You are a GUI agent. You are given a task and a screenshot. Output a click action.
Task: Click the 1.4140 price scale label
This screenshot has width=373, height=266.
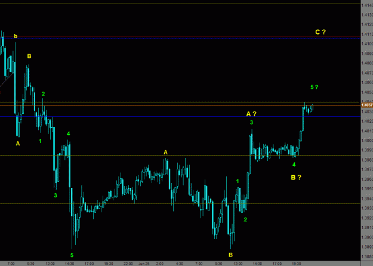[367, 5]
